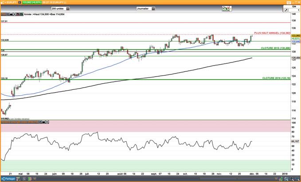The height and width of the screenshot is (182, 301).
Task: Click the first bottom-right toolbar icon
Action: [277, 179]
